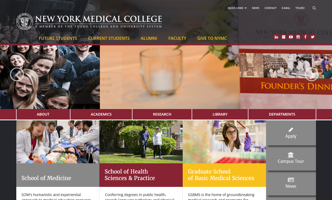
Task: Follow the Give to NYMC link
Action: click(x=212, y=38)
